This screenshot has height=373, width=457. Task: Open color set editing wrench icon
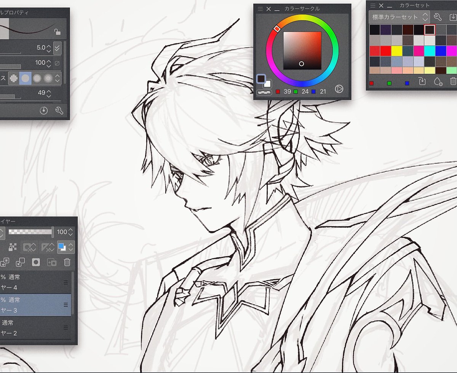coord(438,17)
